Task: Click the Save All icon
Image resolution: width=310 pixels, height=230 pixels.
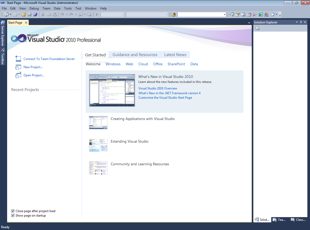Action: point(35,14)
